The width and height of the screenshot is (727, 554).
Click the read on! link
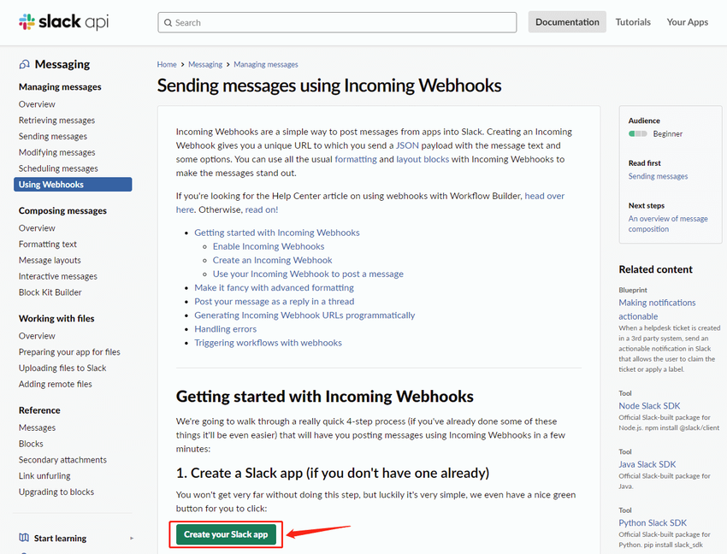coord(262,209)
